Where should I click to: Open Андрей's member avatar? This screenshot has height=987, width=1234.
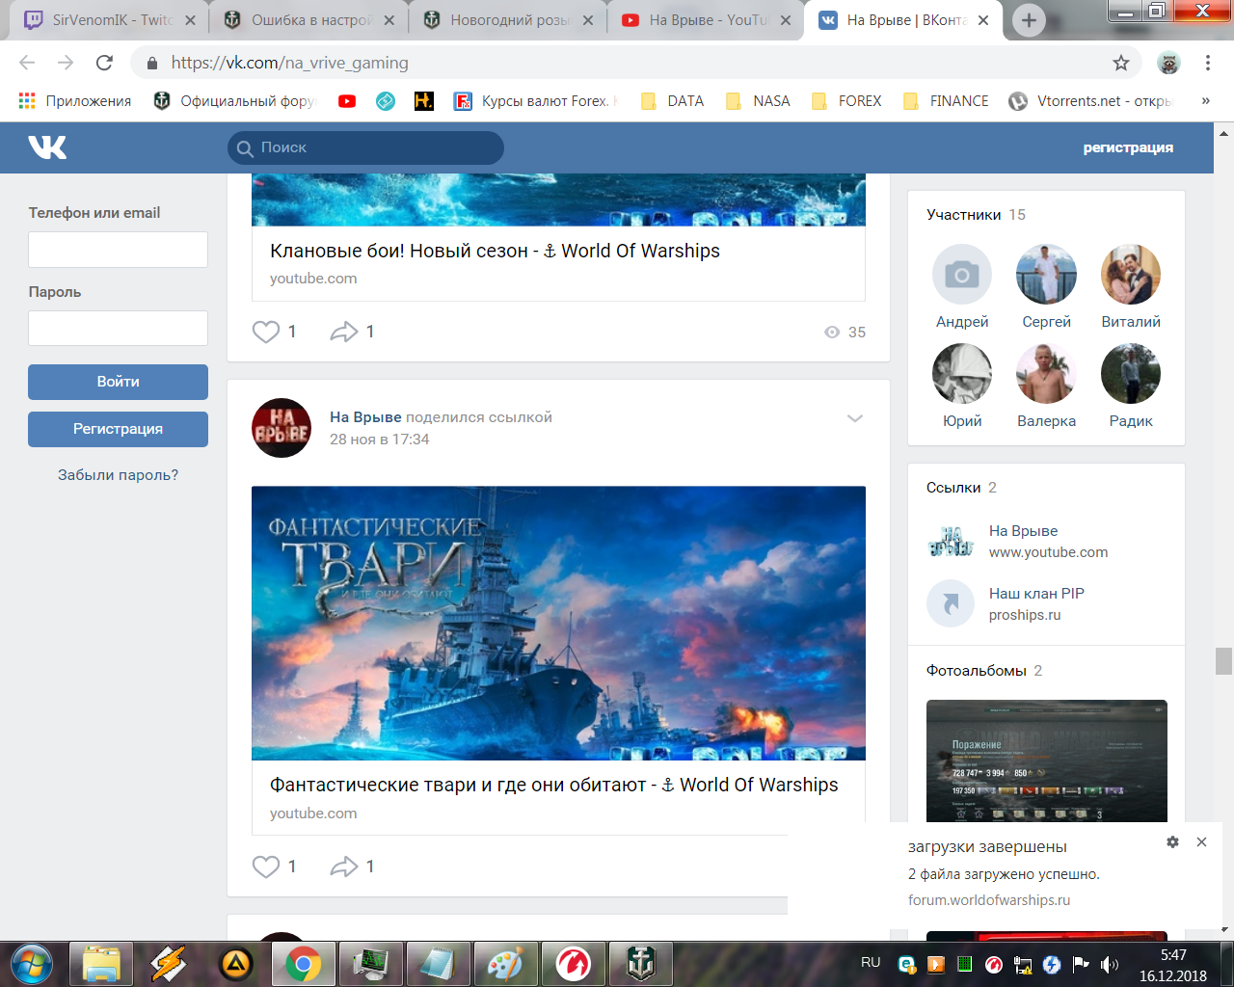[962, 275]
